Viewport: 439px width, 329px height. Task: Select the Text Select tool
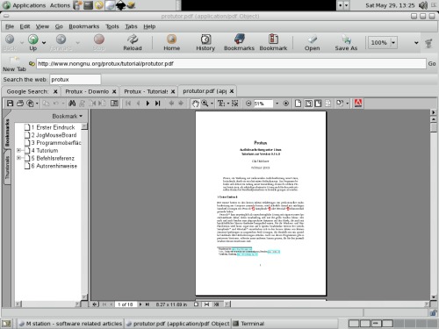pos(221,104)
